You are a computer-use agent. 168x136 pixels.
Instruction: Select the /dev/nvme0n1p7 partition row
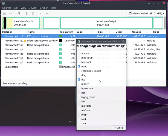tap(39, 62)
